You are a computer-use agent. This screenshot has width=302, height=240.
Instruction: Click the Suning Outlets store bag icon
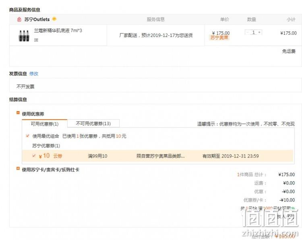(x=19, y=19)
